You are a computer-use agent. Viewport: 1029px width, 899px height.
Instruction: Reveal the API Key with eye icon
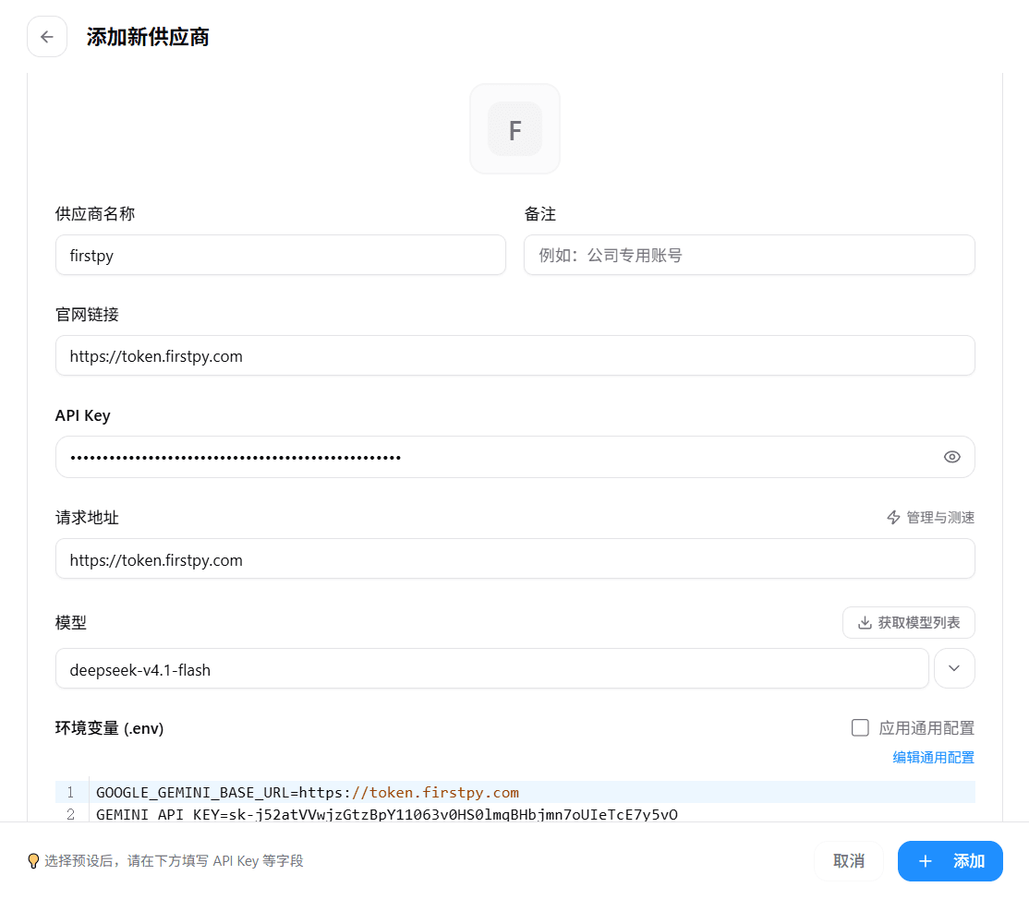pos(951,457)
